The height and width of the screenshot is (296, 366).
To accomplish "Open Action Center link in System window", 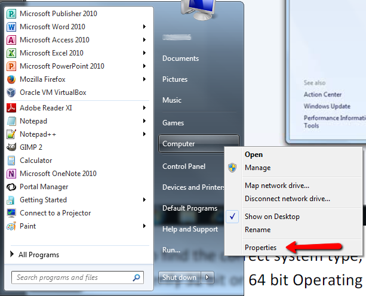I will [x=322, y=94].
